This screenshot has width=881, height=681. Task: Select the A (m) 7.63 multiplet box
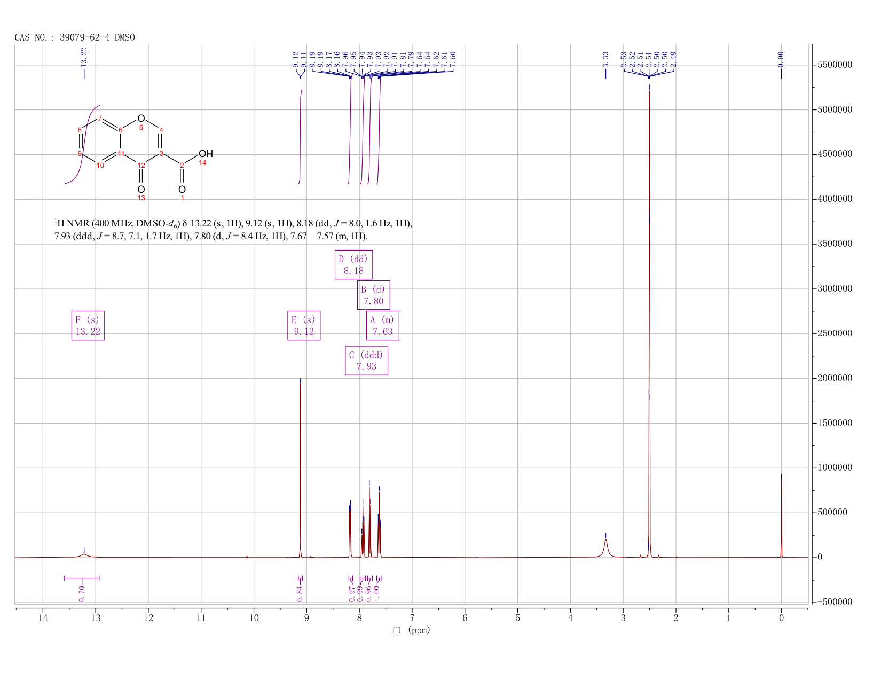(383, 325)
